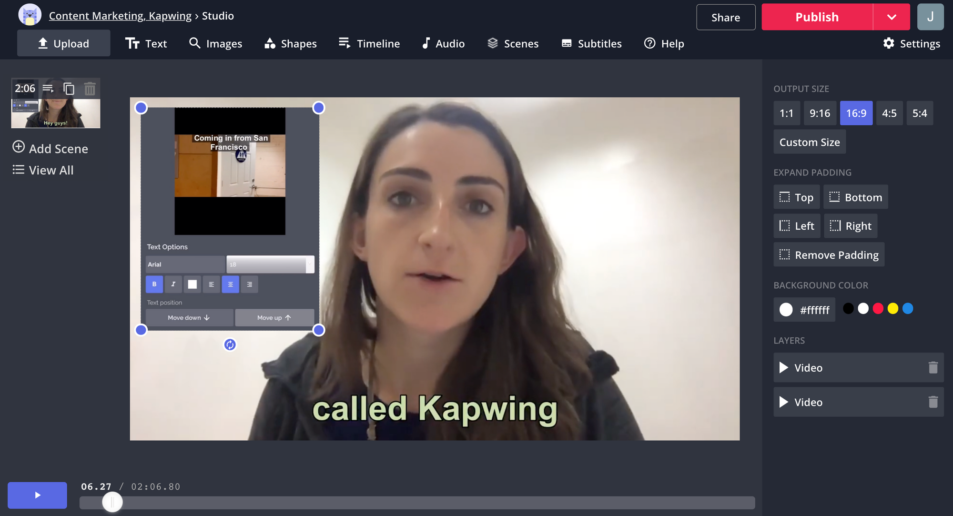This screenshot has height=516, width=953.
Task: Click the Share button
Action: 725,17
